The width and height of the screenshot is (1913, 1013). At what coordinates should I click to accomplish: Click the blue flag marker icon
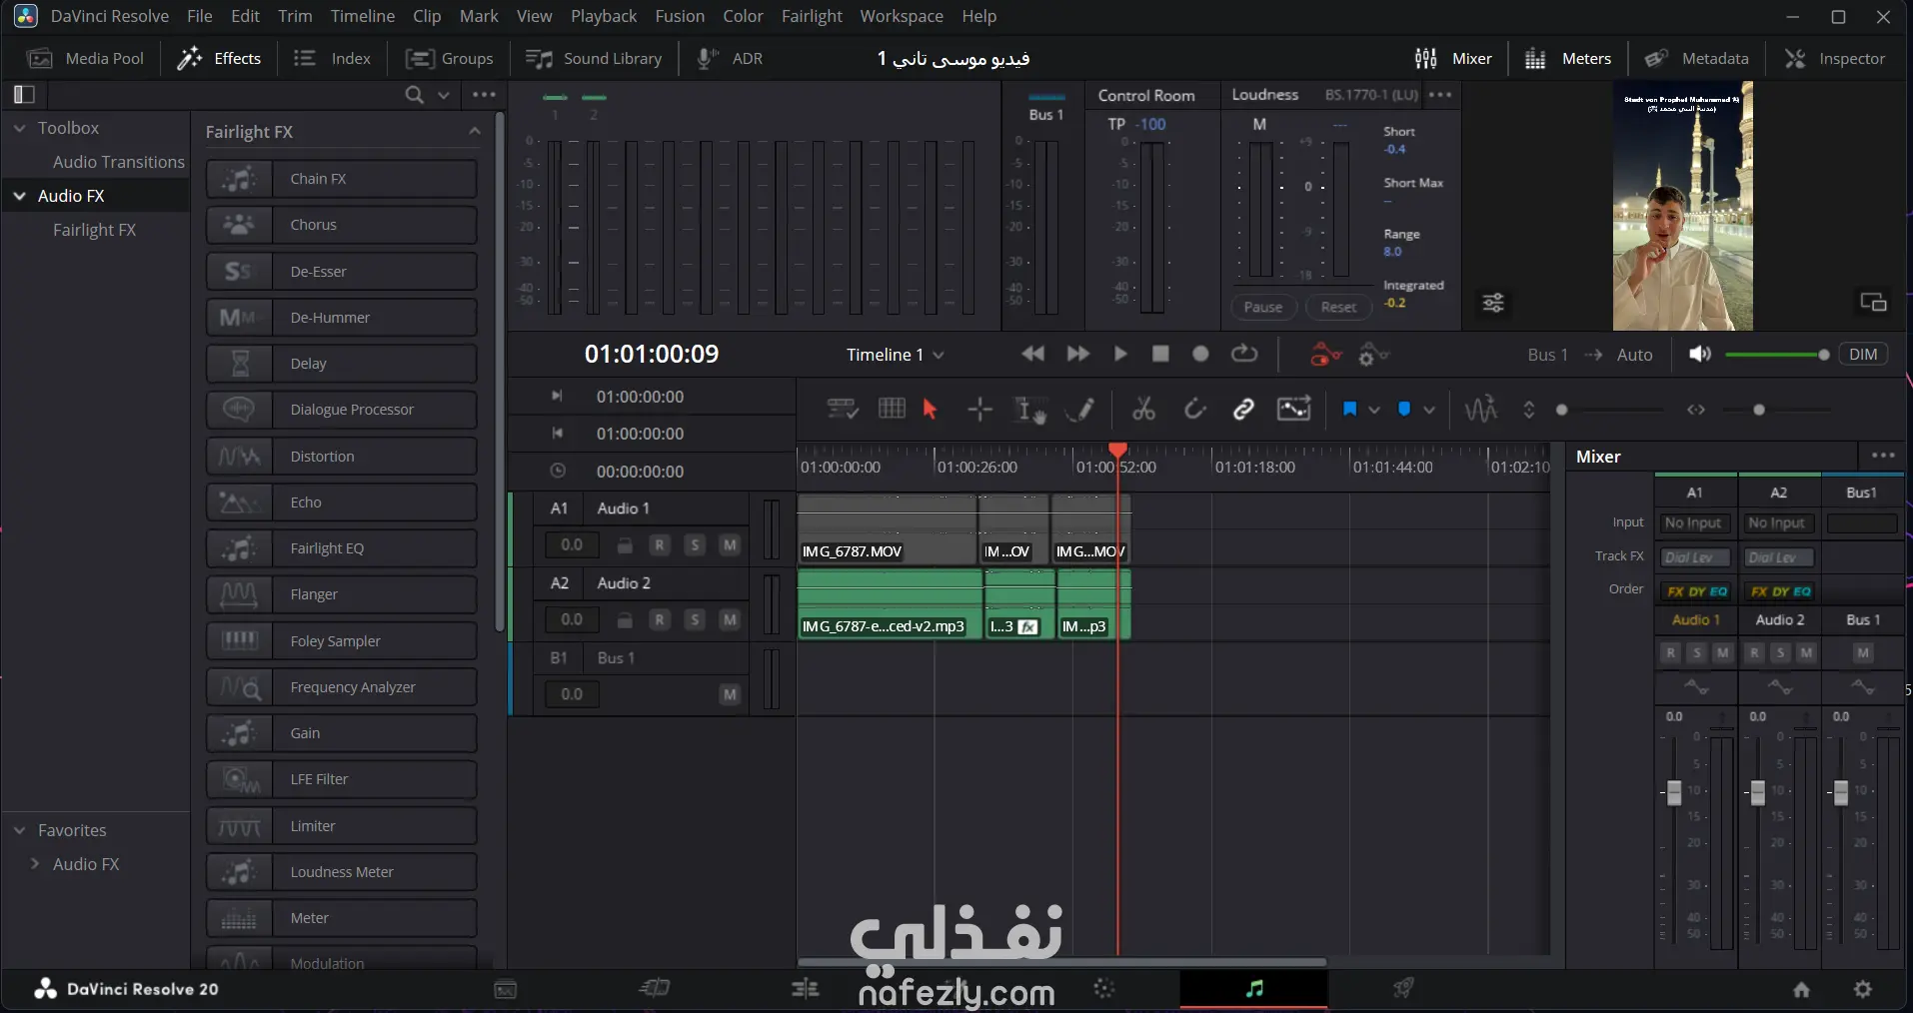tap(1349, 410)
